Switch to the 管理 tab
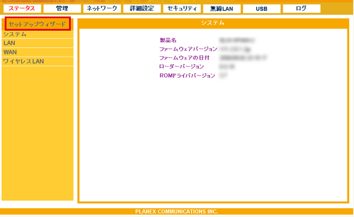Viewport: 354px width, 217px height. [62, 9]
